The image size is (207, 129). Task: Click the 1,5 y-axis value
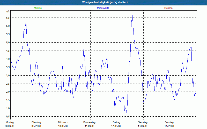click(8, 100)
